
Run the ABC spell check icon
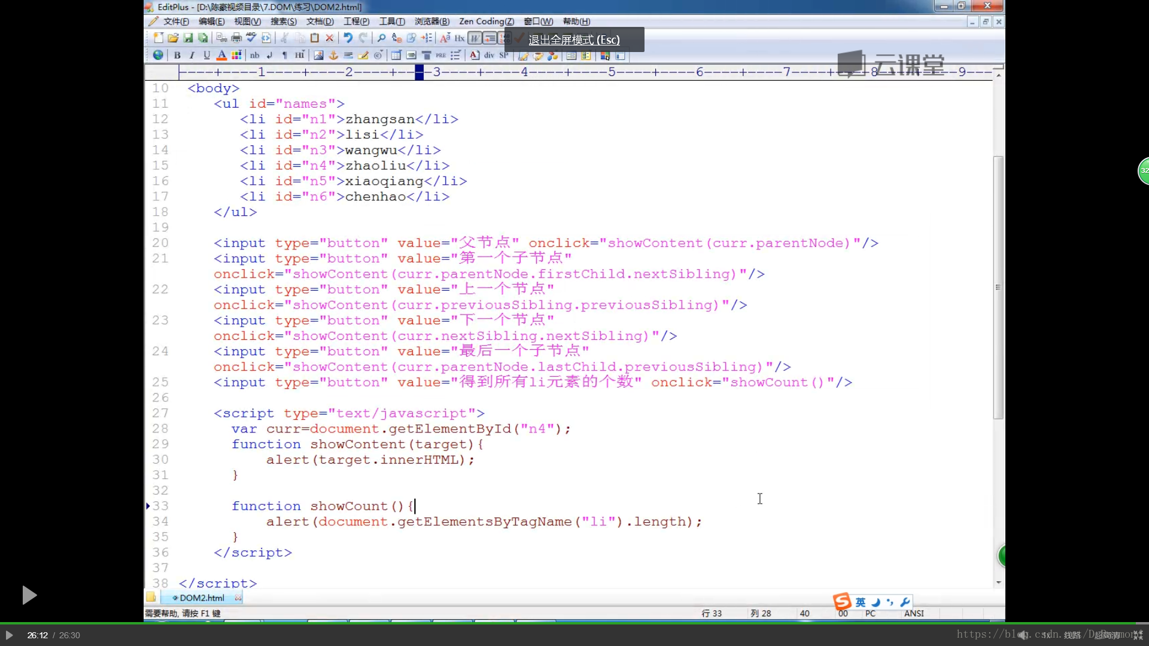click(x=251, y=38)
